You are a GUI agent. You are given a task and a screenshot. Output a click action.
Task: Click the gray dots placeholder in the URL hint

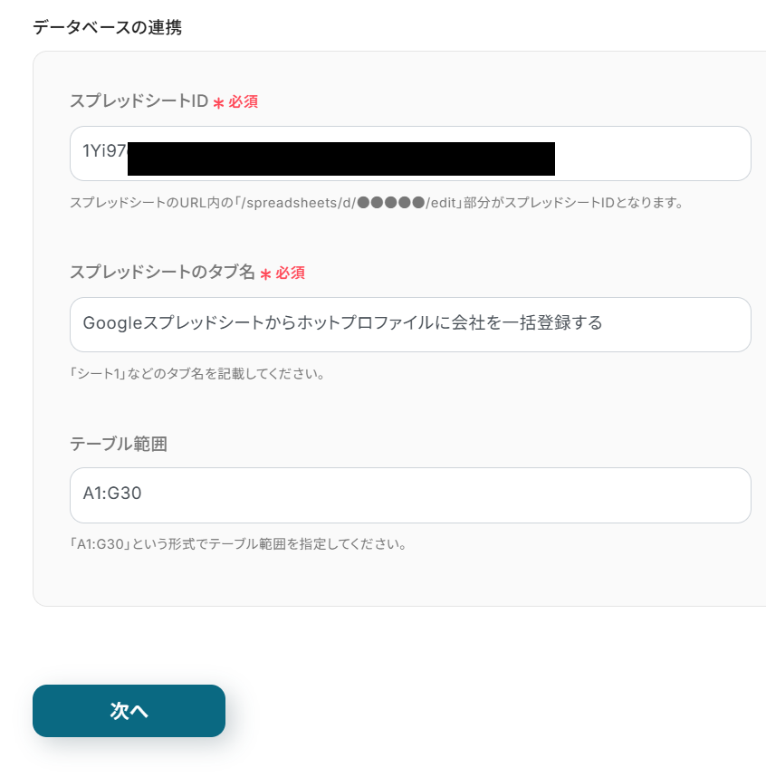point(391,202)
